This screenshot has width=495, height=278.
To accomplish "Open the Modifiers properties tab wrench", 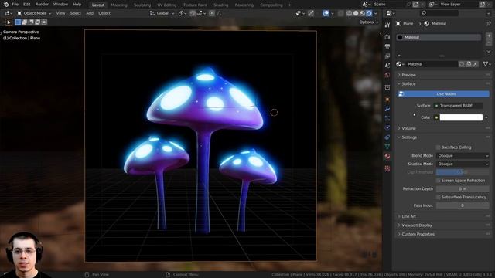I will click(x=387, y=109).
